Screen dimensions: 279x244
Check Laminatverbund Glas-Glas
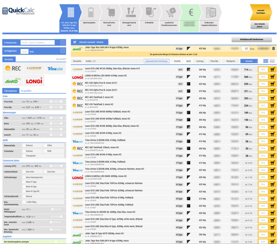(45, 172)
